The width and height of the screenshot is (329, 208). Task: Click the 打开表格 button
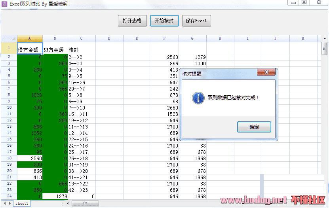[x=132, y=21]
